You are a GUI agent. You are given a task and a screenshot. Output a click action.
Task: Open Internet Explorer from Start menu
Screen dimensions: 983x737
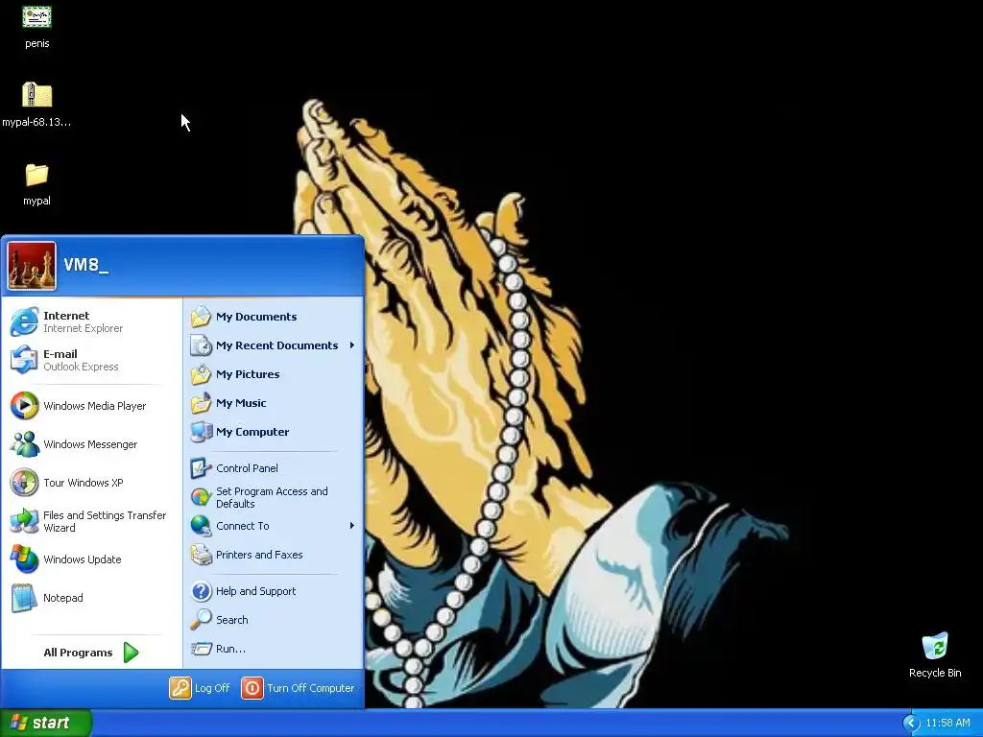pos(91,321)
